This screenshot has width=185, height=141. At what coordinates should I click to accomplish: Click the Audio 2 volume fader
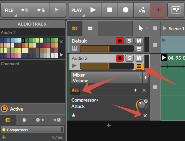click(x=107, y=66)
